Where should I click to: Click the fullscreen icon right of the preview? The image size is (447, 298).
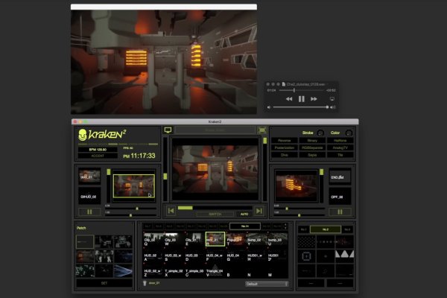pyautogui.click(x=262, y=130)
